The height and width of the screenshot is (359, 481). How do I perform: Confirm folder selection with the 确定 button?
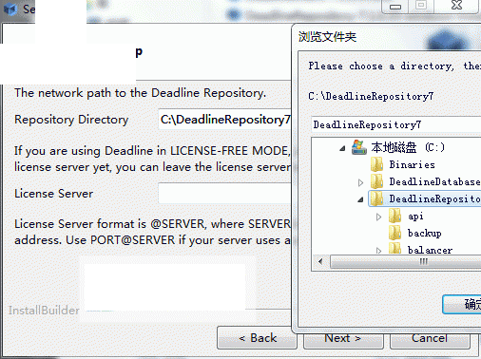[462, 304]
